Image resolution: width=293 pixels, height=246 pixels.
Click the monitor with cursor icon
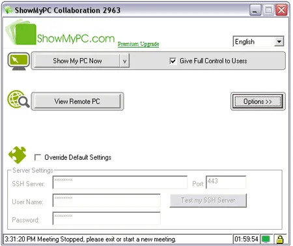pyautogui.click(x=19, y=61)
